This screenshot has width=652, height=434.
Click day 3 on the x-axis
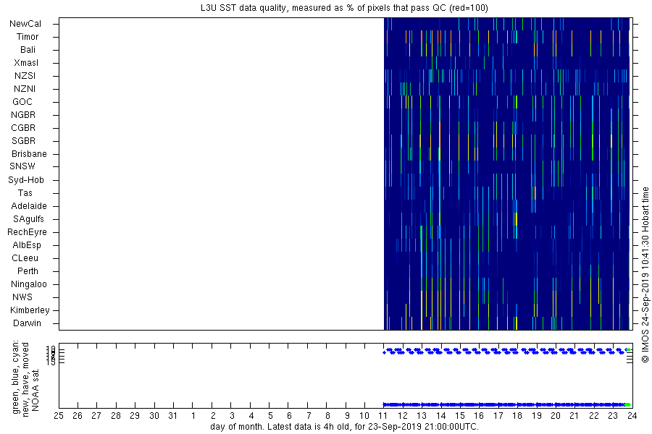232,416
